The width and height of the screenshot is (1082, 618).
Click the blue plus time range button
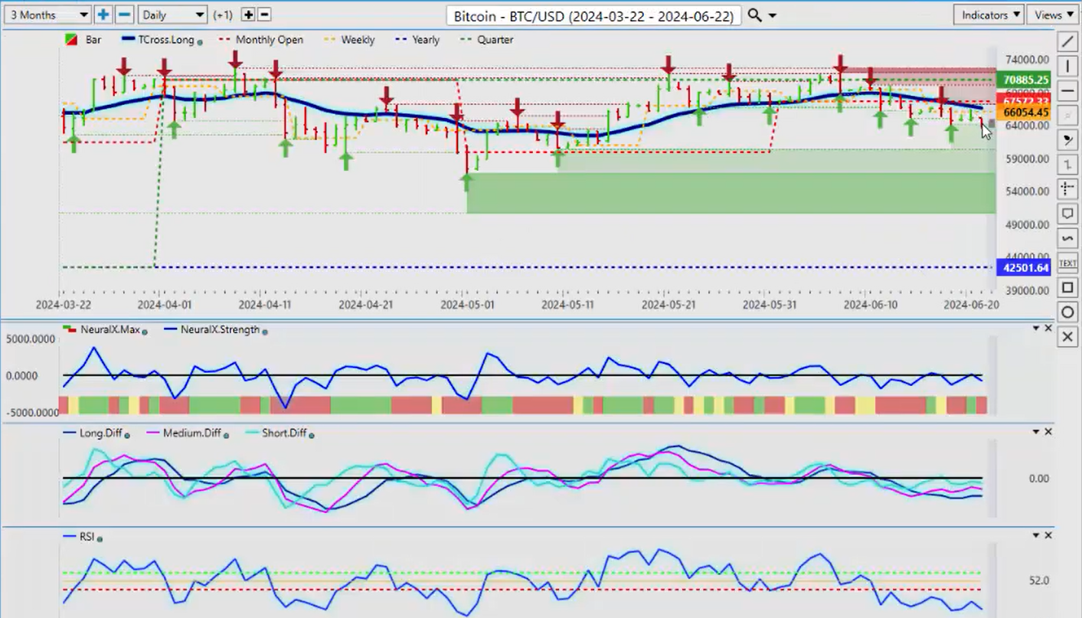click(103, 15)
